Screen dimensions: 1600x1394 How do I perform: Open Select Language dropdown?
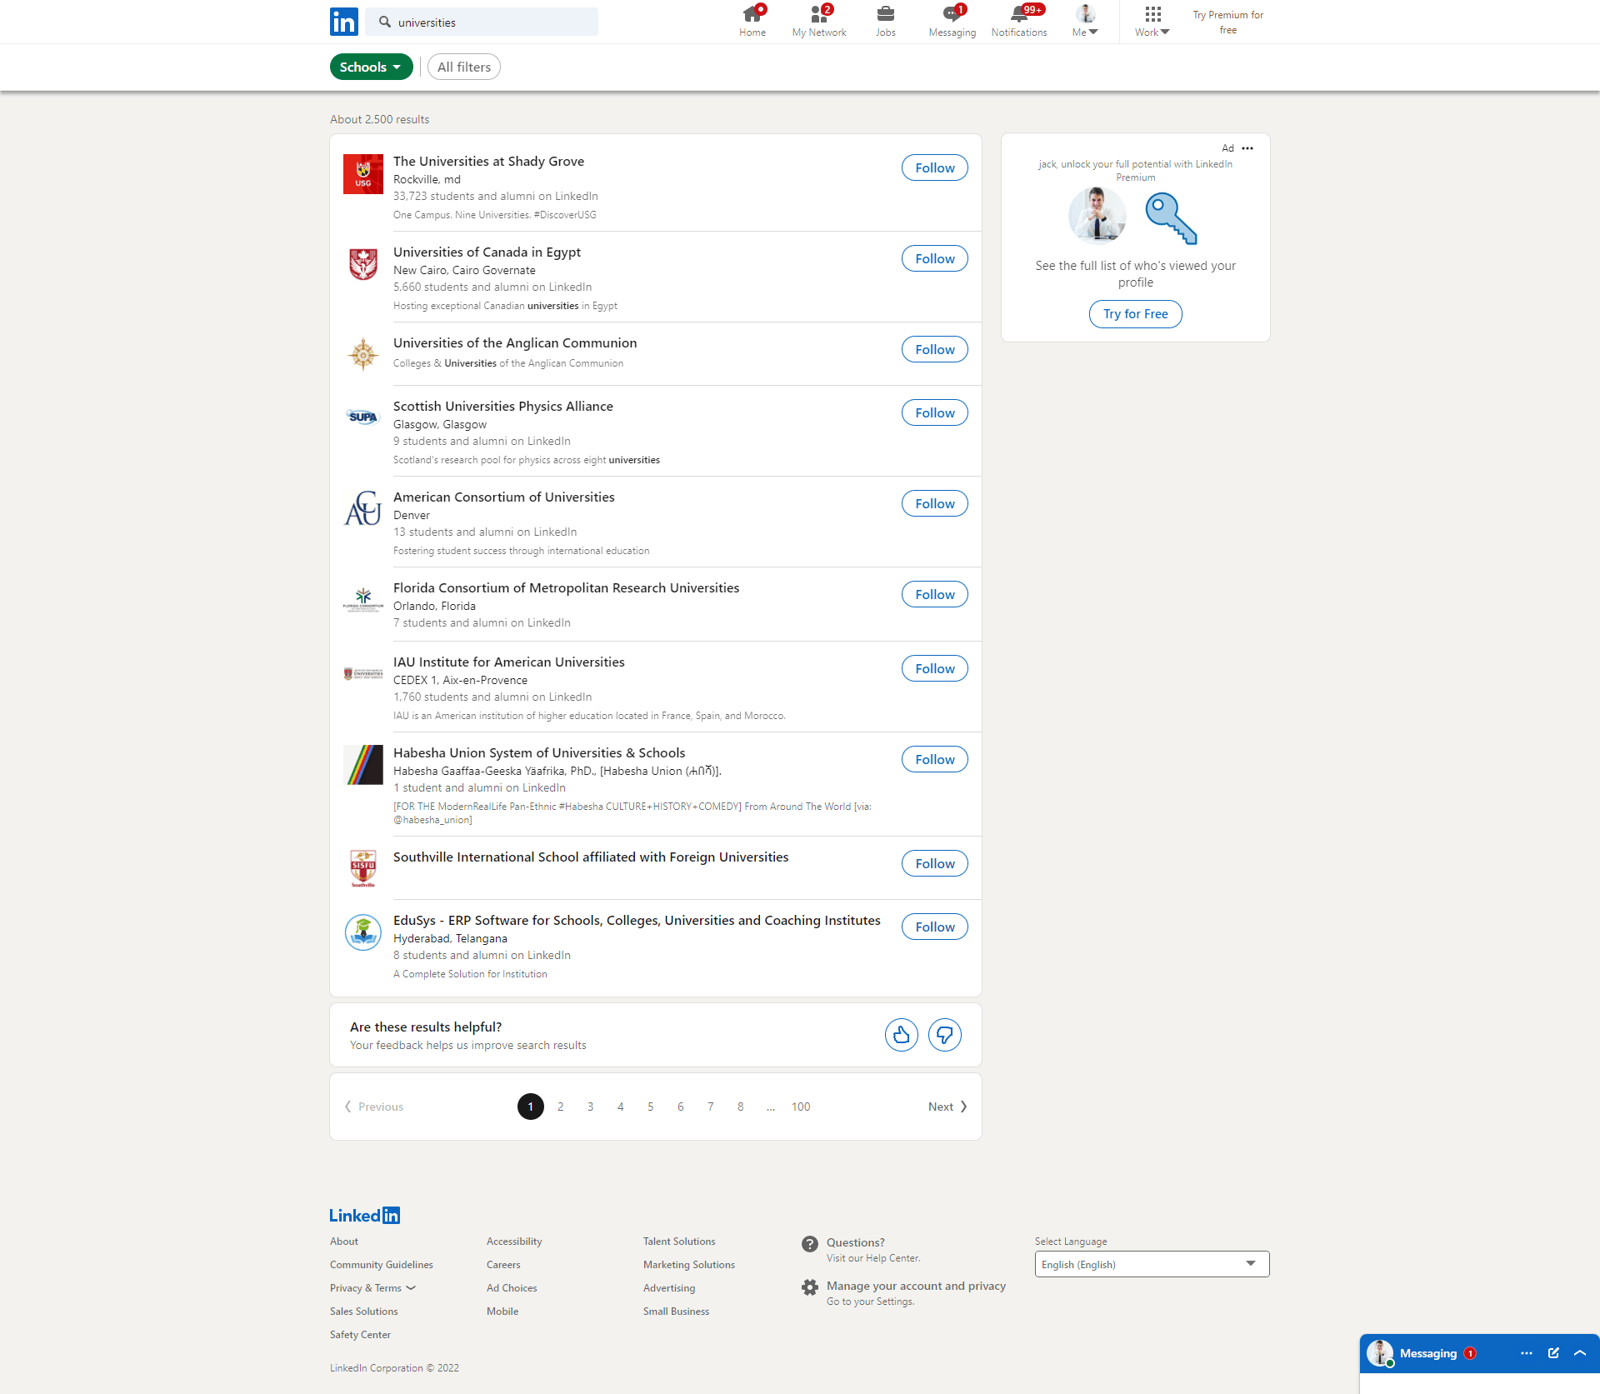coord(1152,1264)
